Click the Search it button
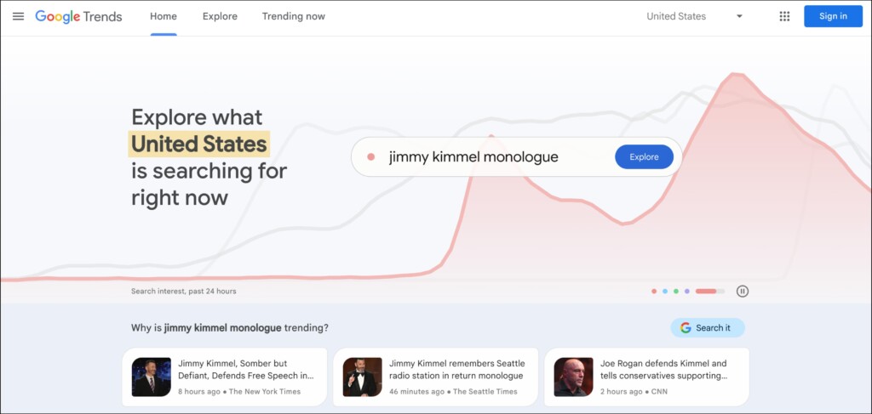Viewport: 872px width, 414px height. (x=707, y=327)
